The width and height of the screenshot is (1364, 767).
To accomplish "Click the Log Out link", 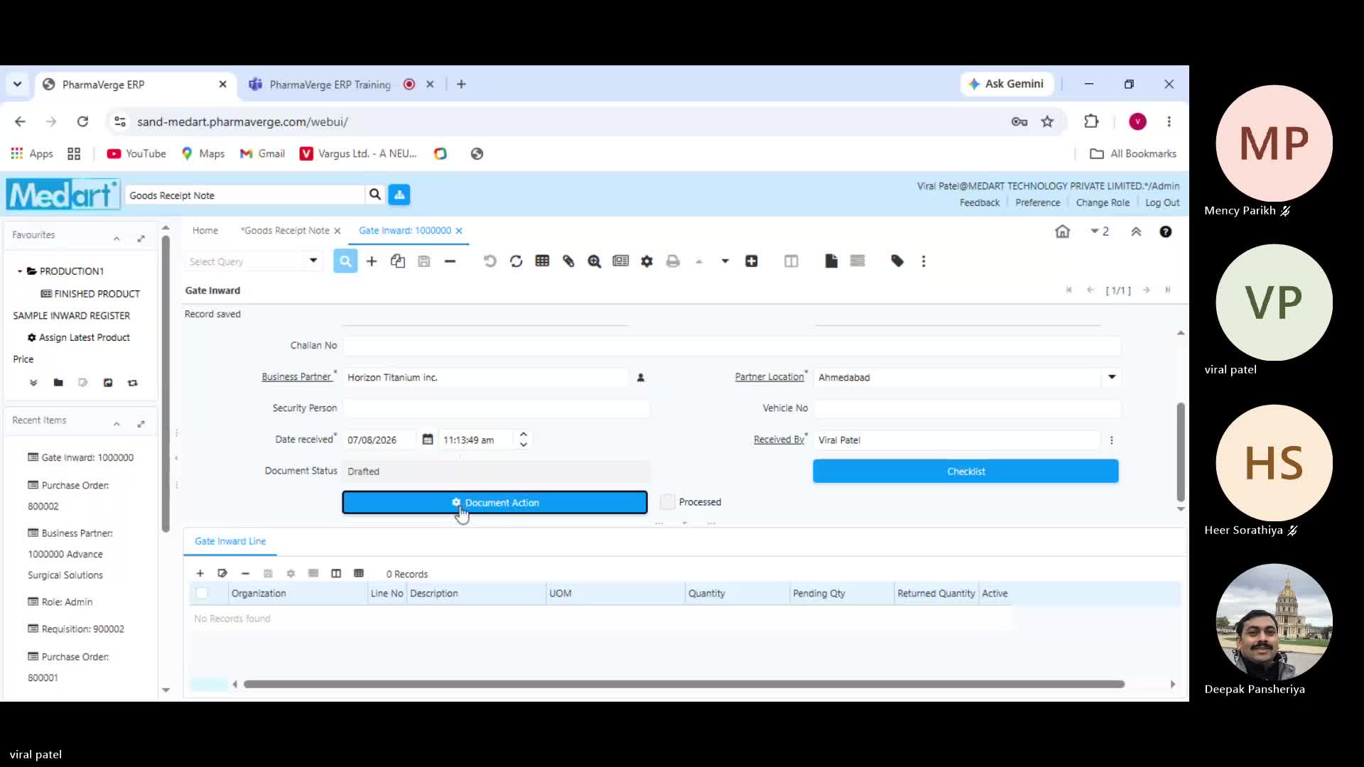I will coord(1162,202).
